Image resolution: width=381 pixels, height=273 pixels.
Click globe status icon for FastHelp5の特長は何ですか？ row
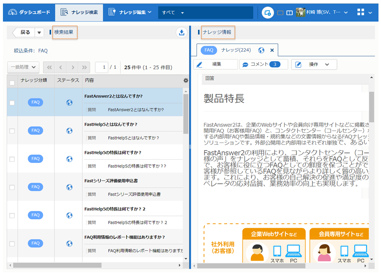[x=69, y=159]
